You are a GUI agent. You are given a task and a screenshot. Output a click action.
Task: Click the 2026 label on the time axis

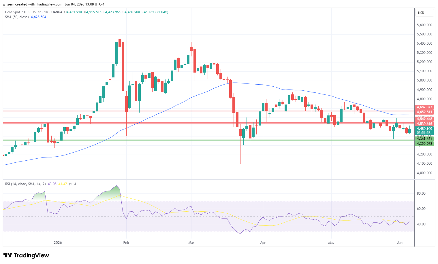[58, 243]
